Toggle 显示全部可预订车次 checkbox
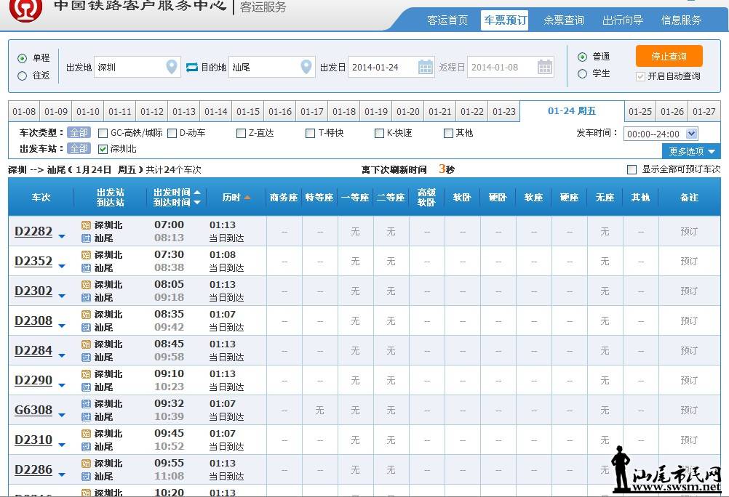The width and height of the screenshot is (729, 497). click(632, 169)
